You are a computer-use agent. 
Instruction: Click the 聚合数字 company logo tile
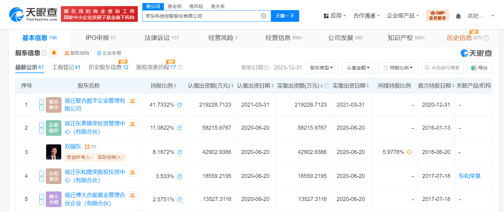tap(54, 105)
